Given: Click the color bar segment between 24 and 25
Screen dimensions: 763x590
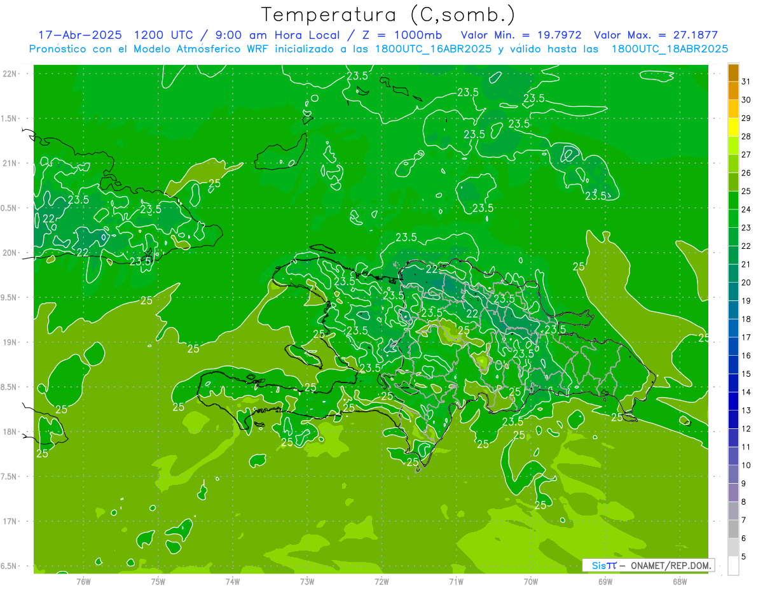Looking at the screenshot, I should (x=733, y=200).
